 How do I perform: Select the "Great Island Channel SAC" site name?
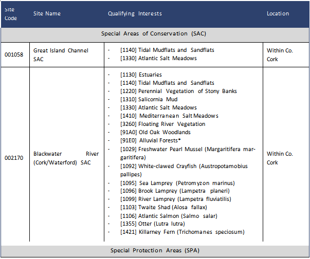pos(61,54)
